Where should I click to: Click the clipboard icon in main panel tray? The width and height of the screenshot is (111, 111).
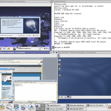(x=110, y=107)
